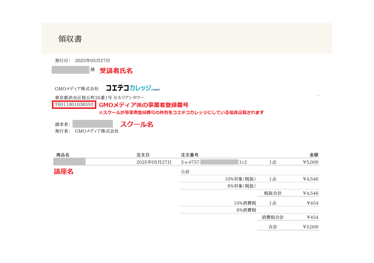Select the 領収書 title heading
The width and height of the screenshot is (374, 263).
point(70,39)
